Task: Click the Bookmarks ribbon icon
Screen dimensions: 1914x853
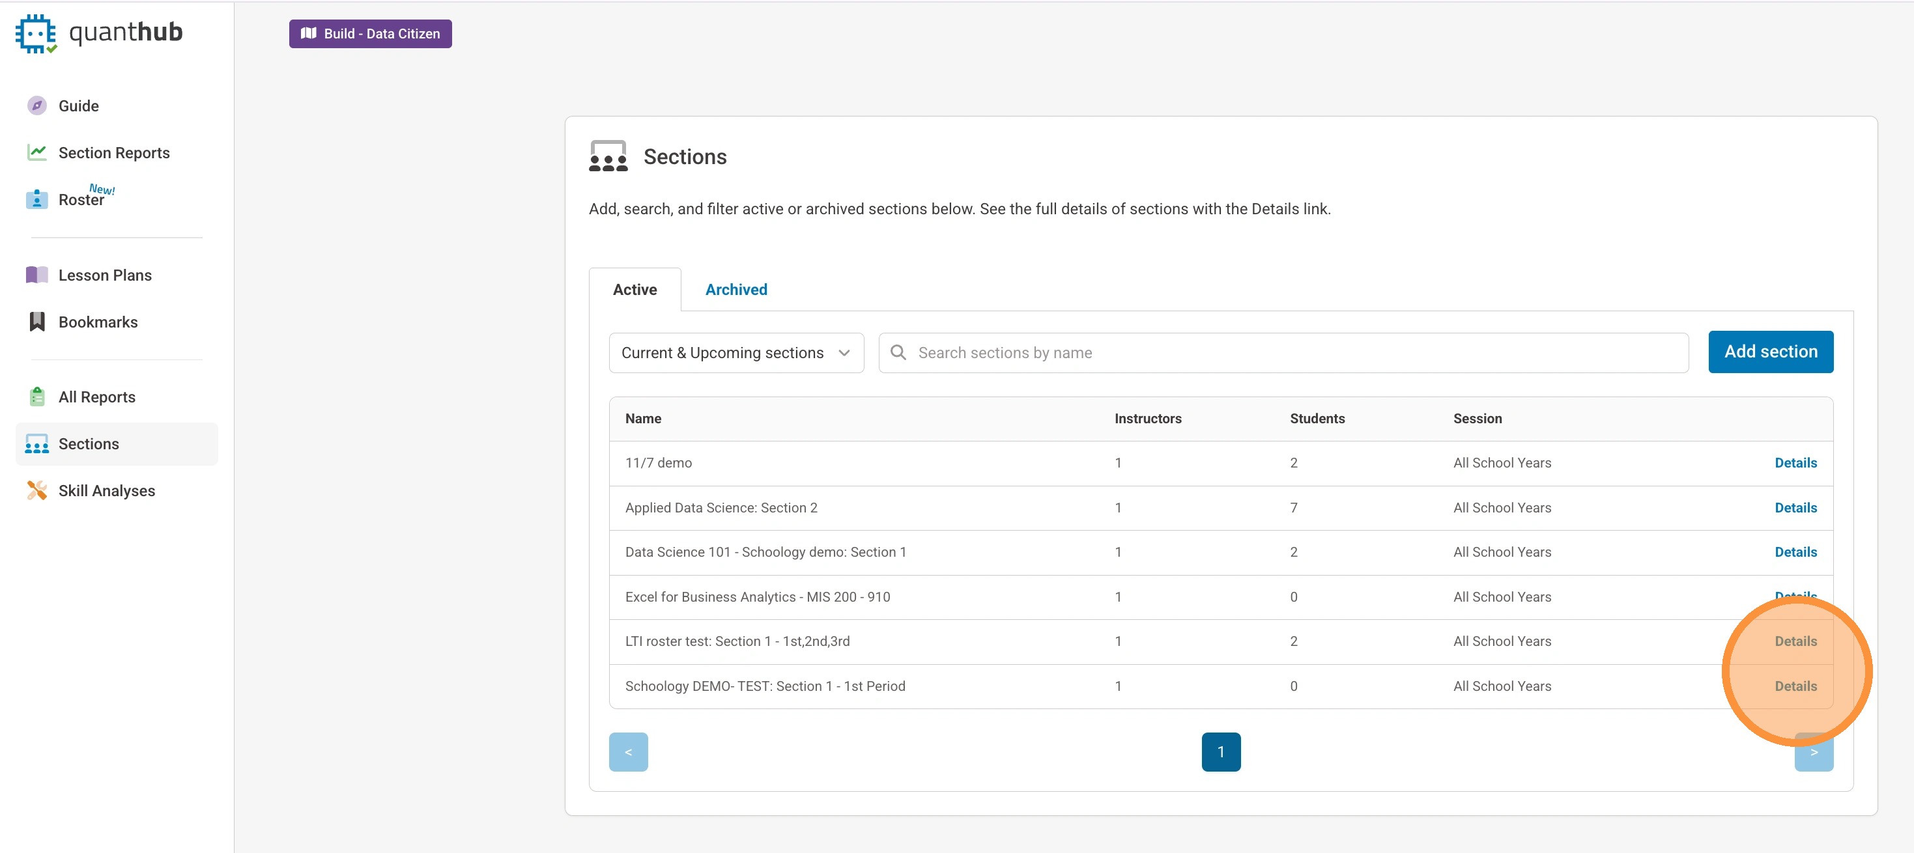Action: 36,322
